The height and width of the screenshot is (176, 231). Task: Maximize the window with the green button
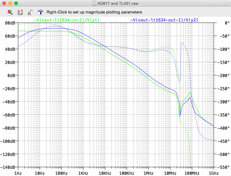click(16, 3)
